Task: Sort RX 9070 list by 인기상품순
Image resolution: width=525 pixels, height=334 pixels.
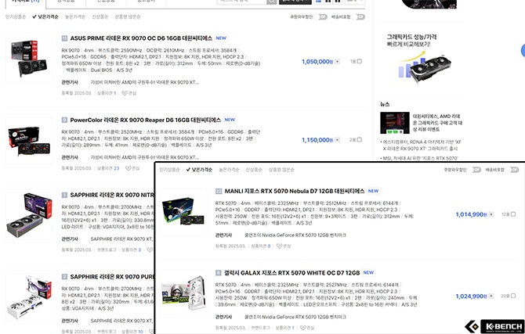Action: tap(16, 16)
